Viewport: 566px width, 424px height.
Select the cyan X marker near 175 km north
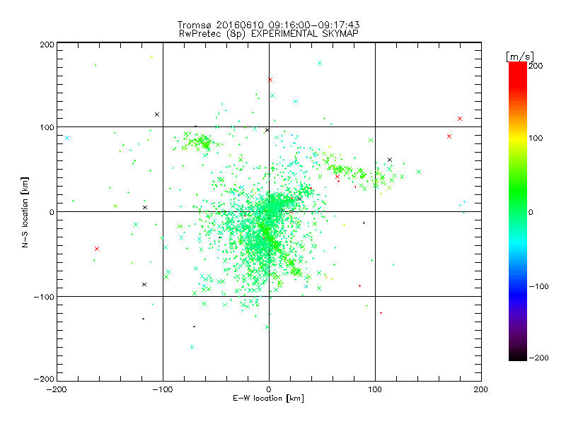[320, 63]
